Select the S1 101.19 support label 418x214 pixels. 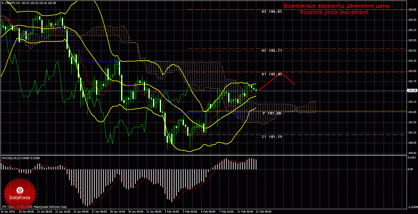point(272,137)
